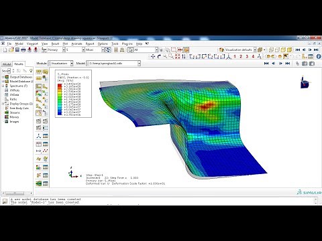
Task: Select Free Body Cuts in results tree
Action: pos(19,108)
